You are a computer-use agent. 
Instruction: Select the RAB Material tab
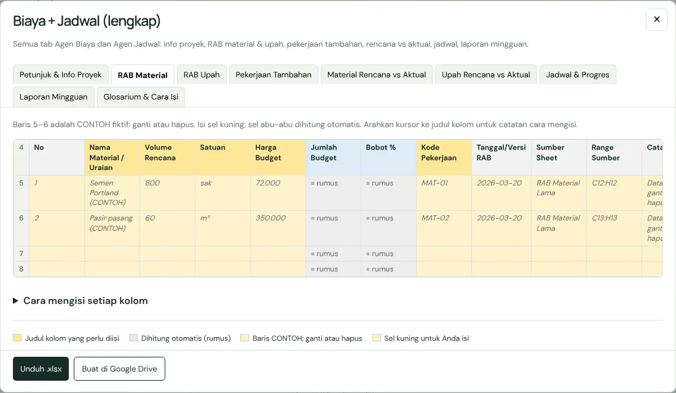click(143, 75)
